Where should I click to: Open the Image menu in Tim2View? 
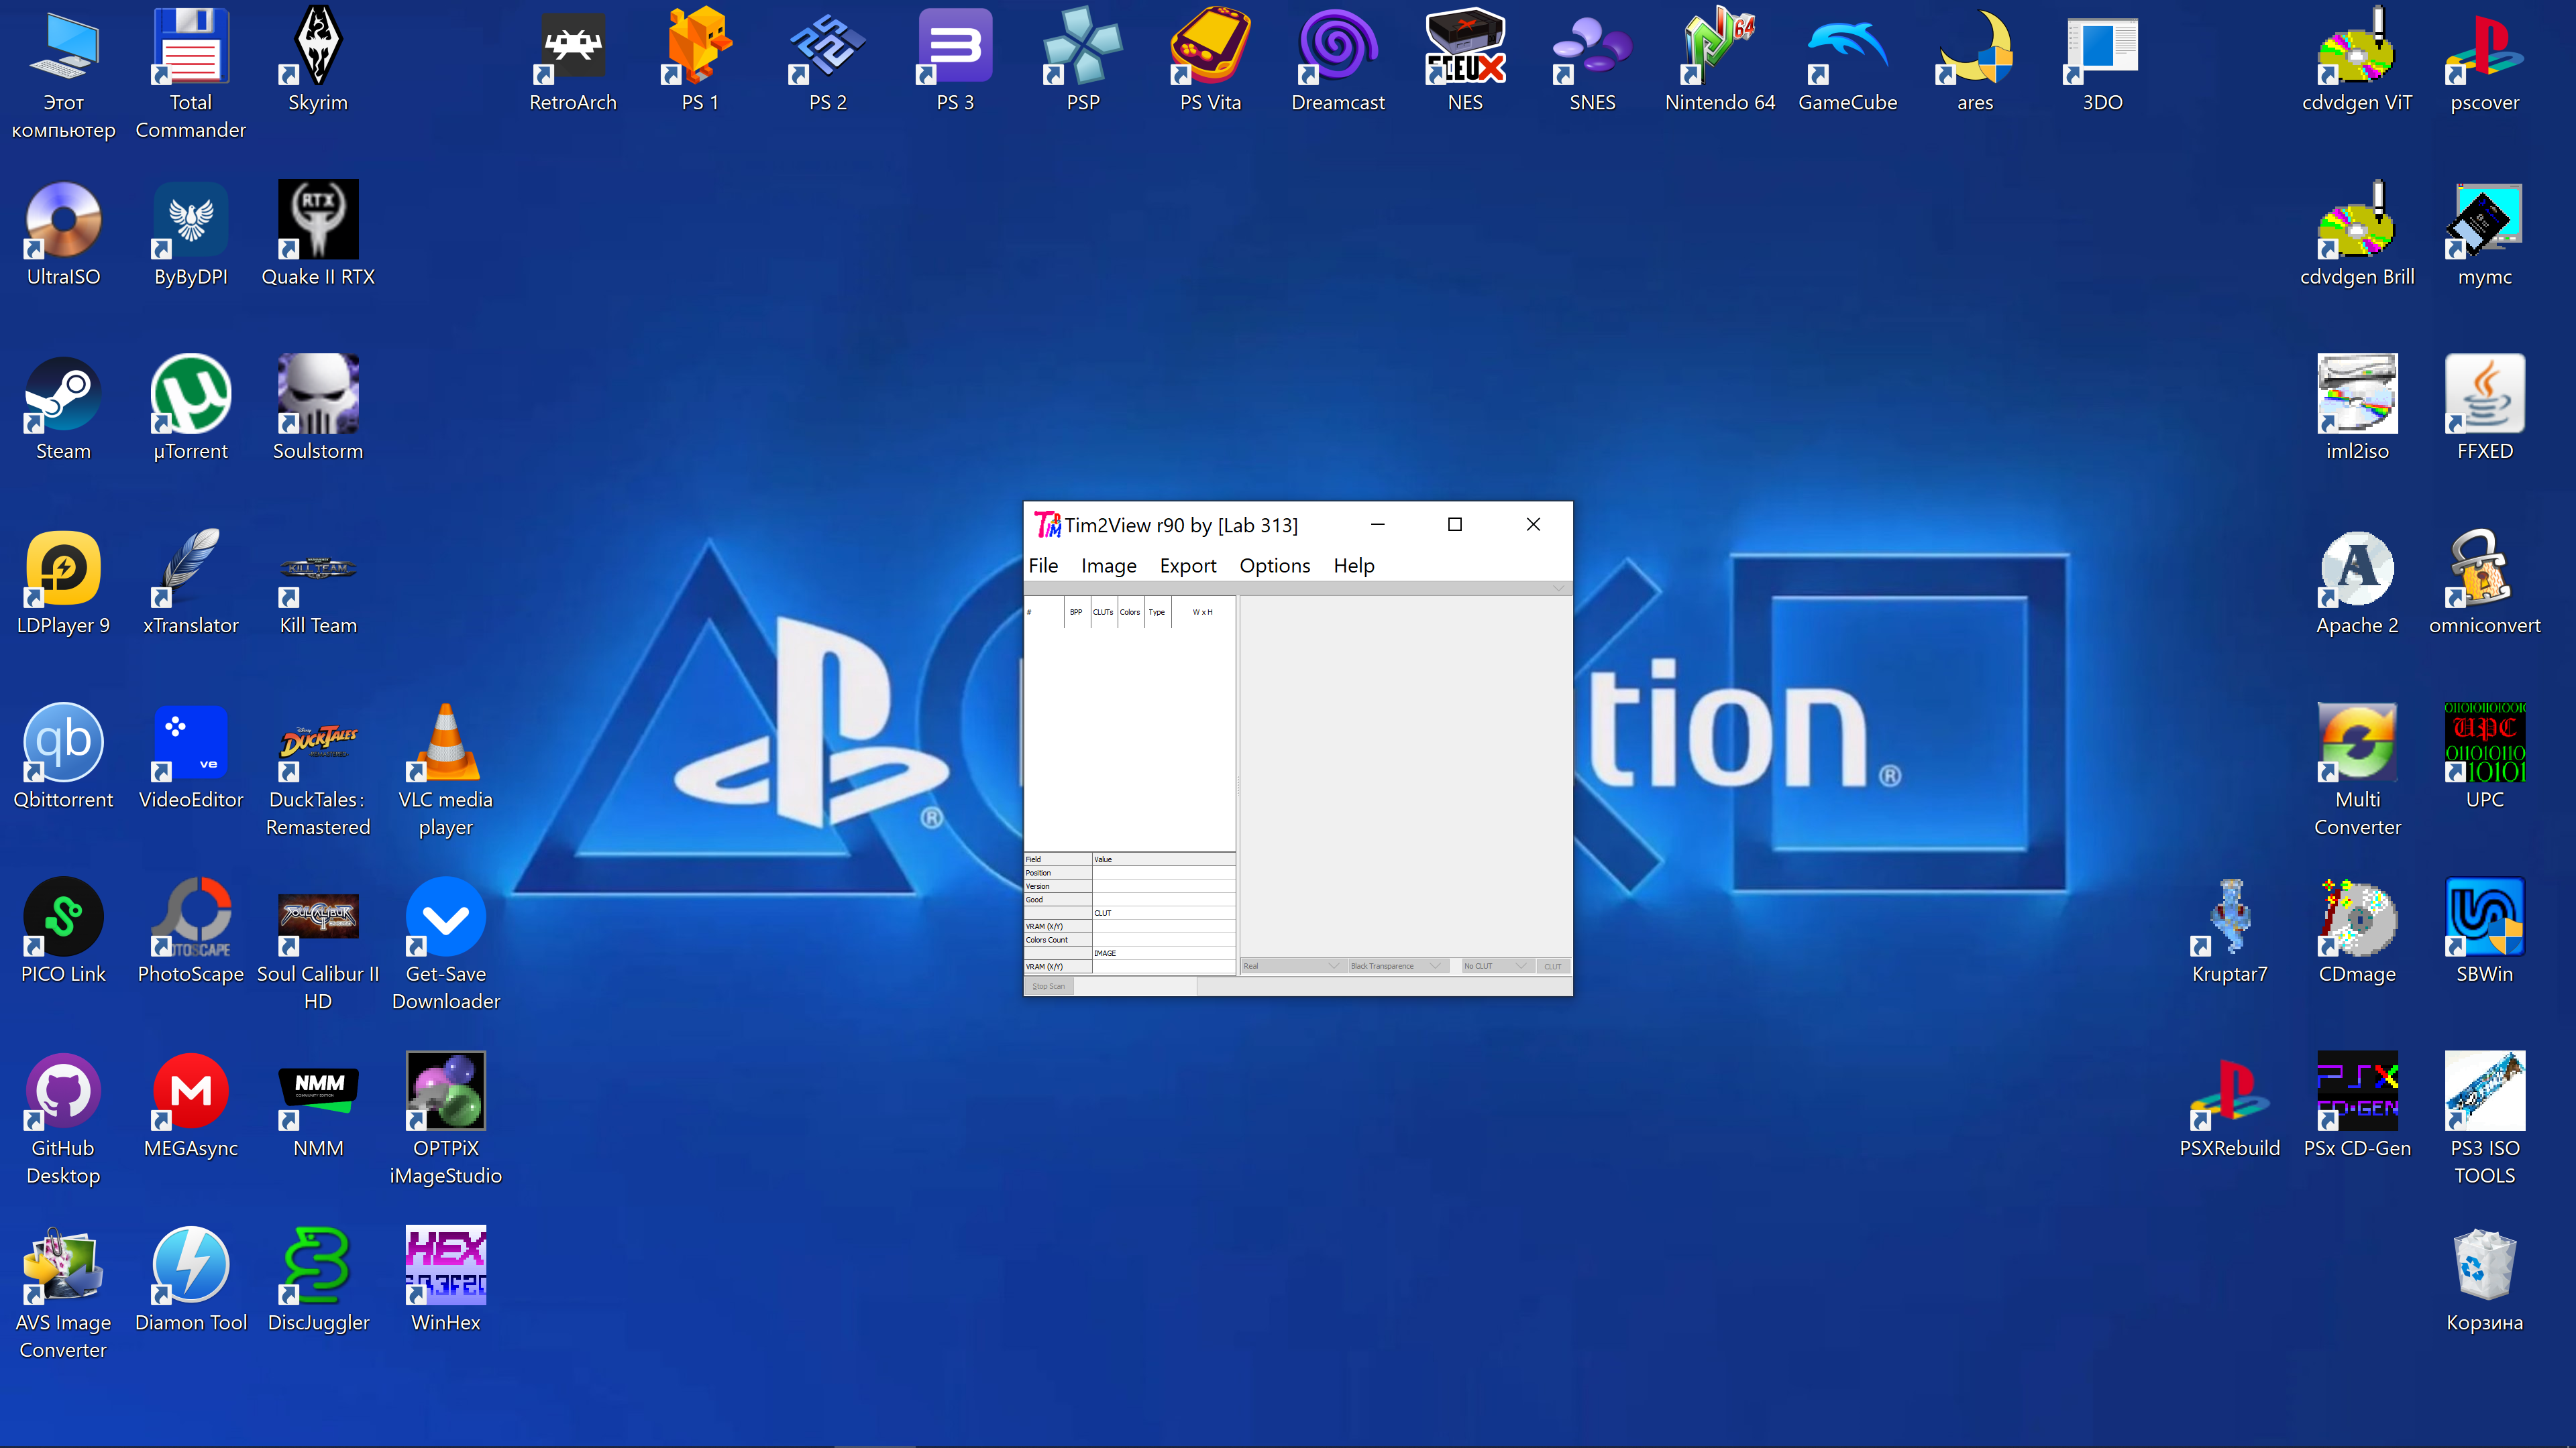click(1108, 566)
